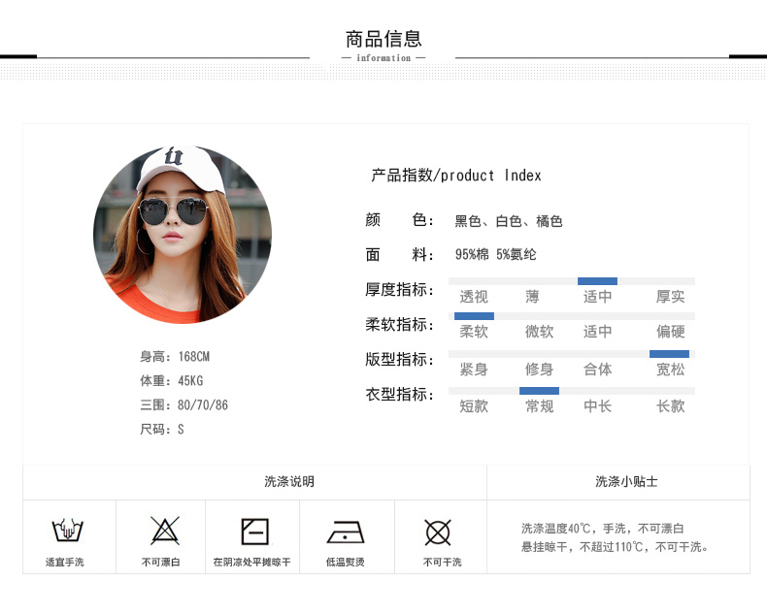Click the 洗涤说明 section header

tap(288, 482)
